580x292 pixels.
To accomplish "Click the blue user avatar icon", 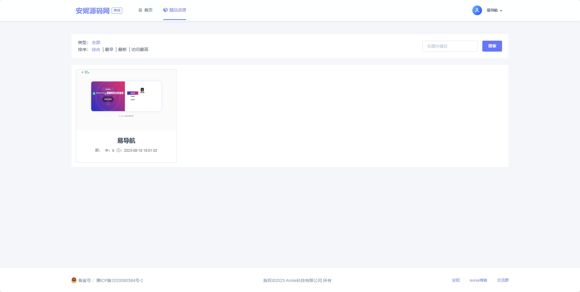I will click(477, 10).
